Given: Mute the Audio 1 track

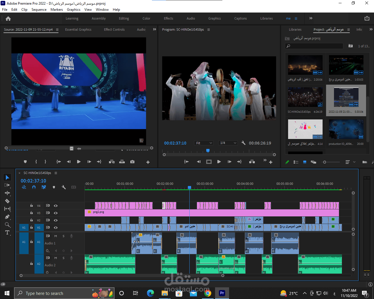Looking at the screenshot, I should coord(56,236).
